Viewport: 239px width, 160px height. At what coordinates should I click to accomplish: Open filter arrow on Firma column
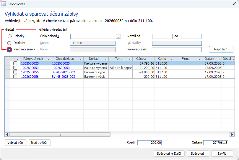(x=199, y=59)
